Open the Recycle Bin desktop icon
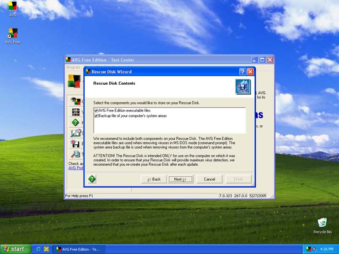The height and width of the screenshot is (254, 339). click(322, 223)
